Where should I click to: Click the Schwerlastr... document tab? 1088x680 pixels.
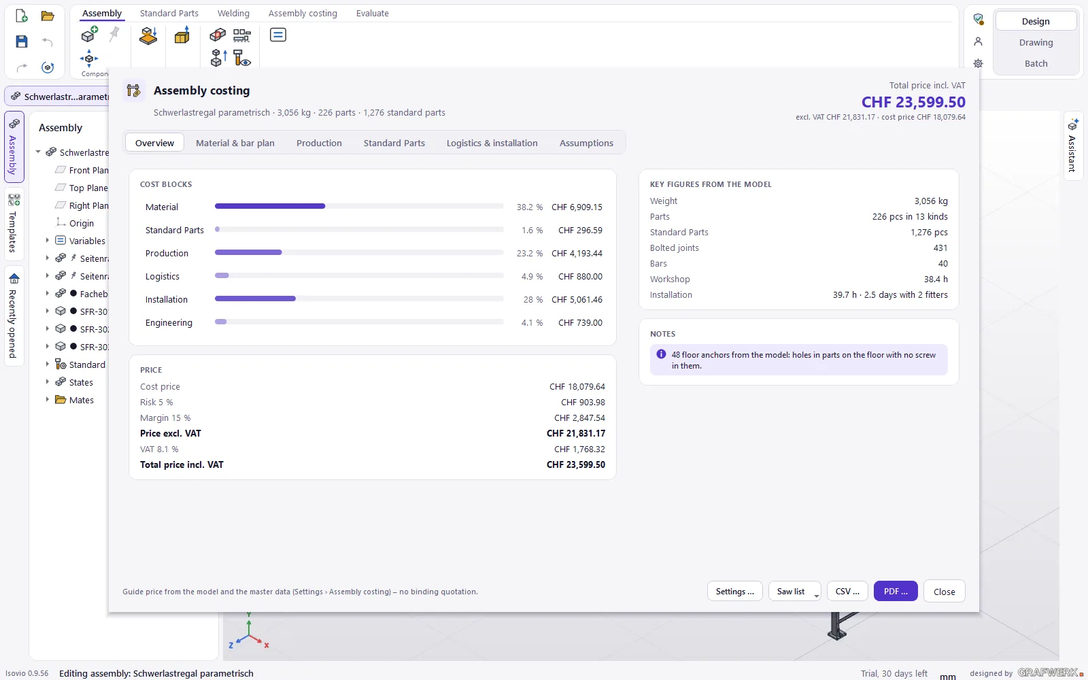point(57,97)
